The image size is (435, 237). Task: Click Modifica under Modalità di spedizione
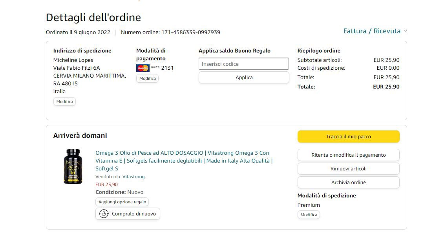click(309, 215)
